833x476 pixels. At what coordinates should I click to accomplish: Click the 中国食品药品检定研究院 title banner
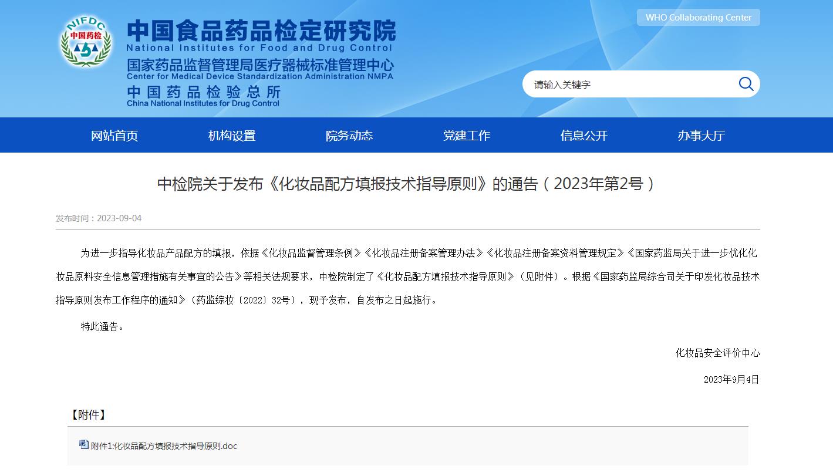[x=261, y=30]
